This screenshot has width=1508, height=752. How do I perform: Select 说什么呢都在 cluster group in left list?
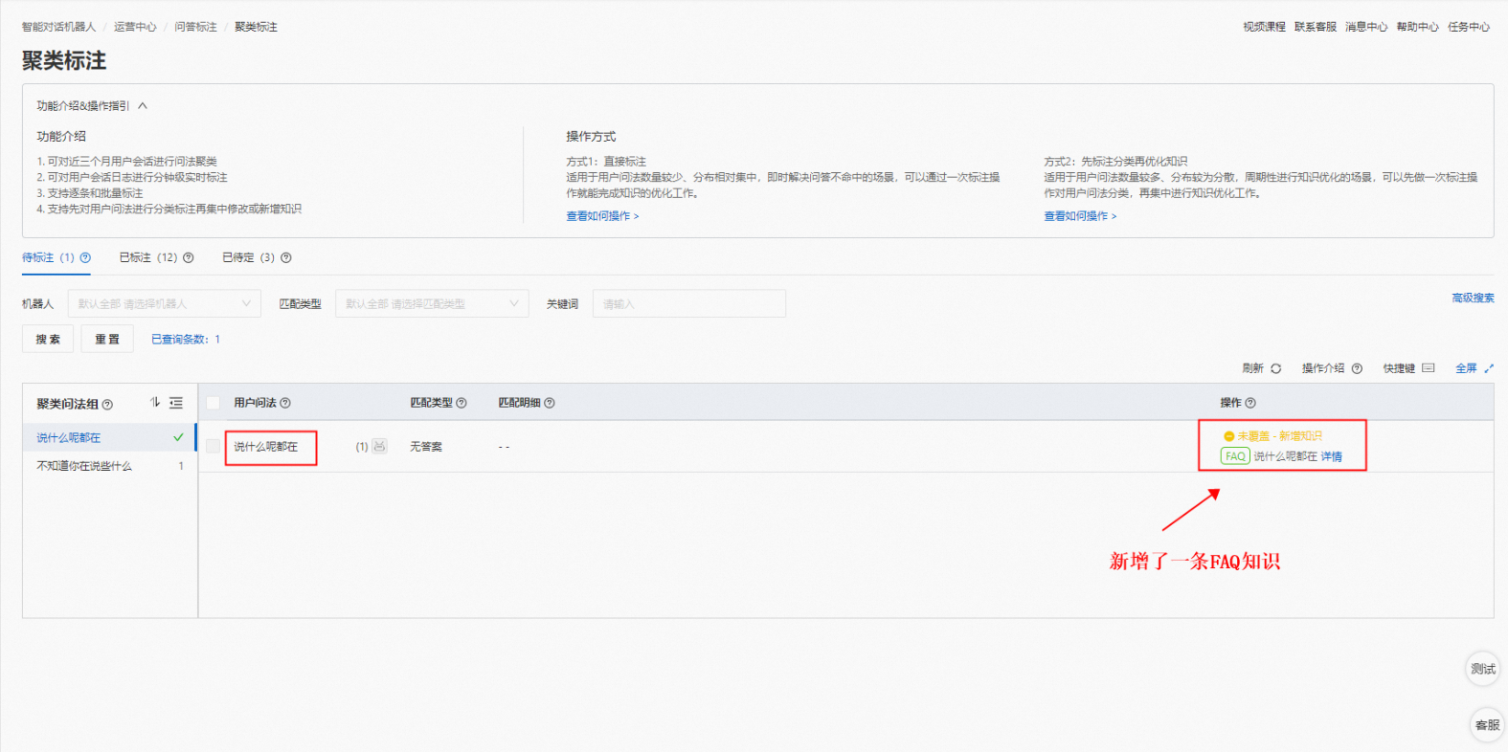pos(109,437)
